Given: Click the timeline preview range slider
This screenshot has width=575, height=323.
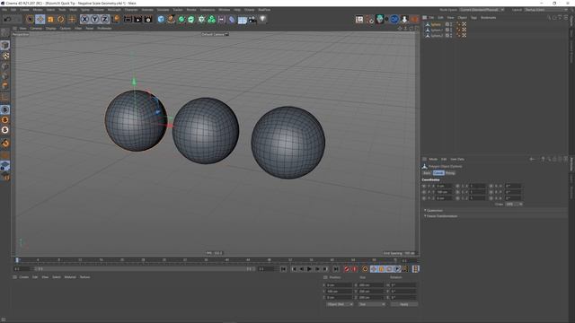Looking at the screenshot, I should point(145,269).
